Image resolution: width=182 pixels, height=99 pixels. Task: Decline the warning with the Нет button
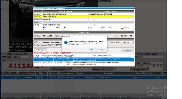101,50
